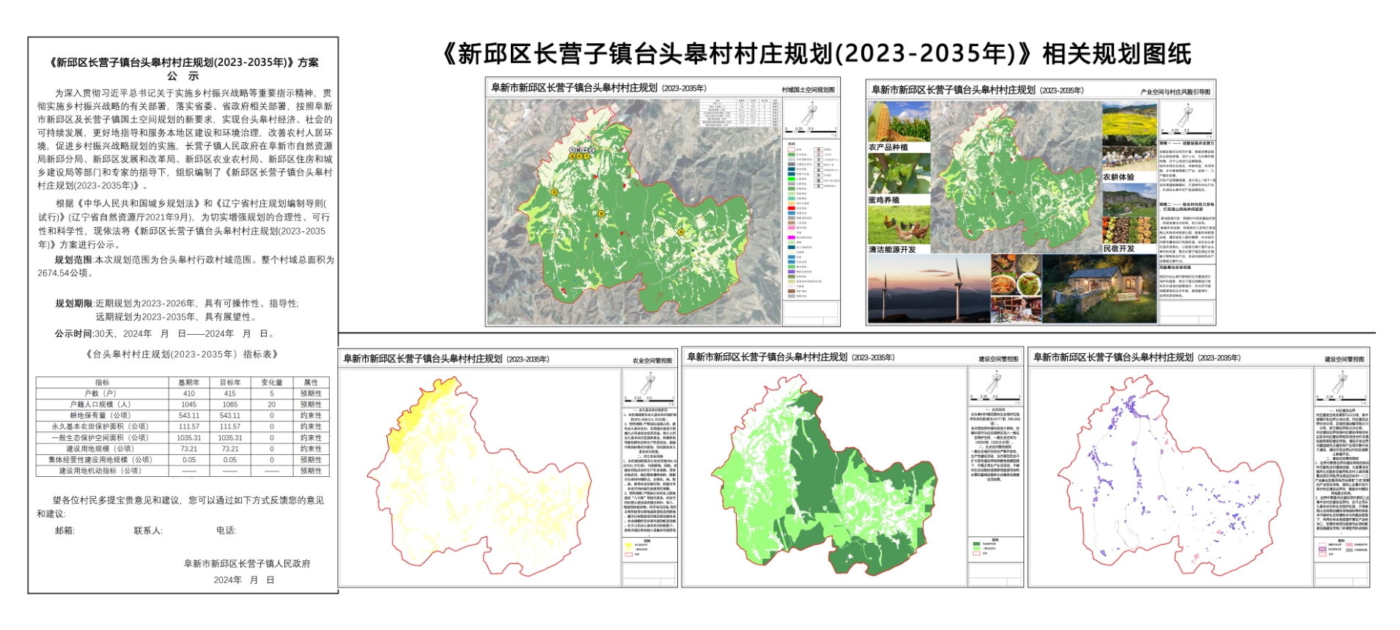Click the 一般生态保护空间面积（公顷） row label
This screenshot has height=630, width=1400.
100,437
